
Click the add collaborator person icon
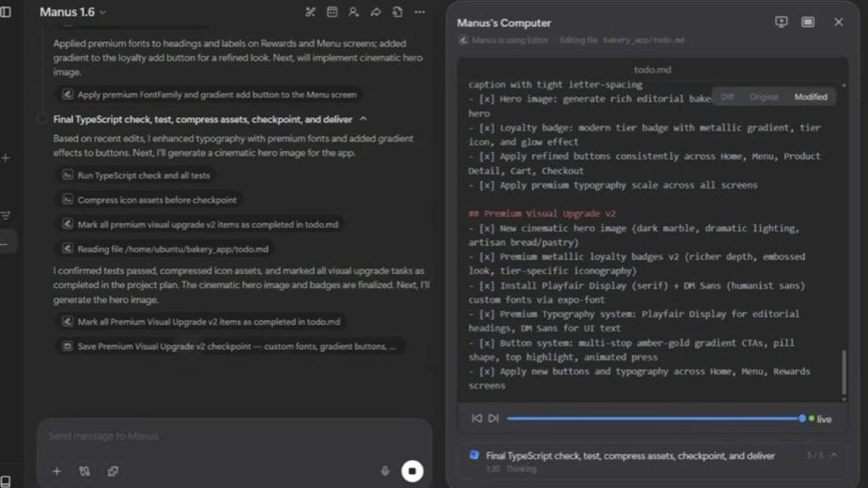(353, 11)
